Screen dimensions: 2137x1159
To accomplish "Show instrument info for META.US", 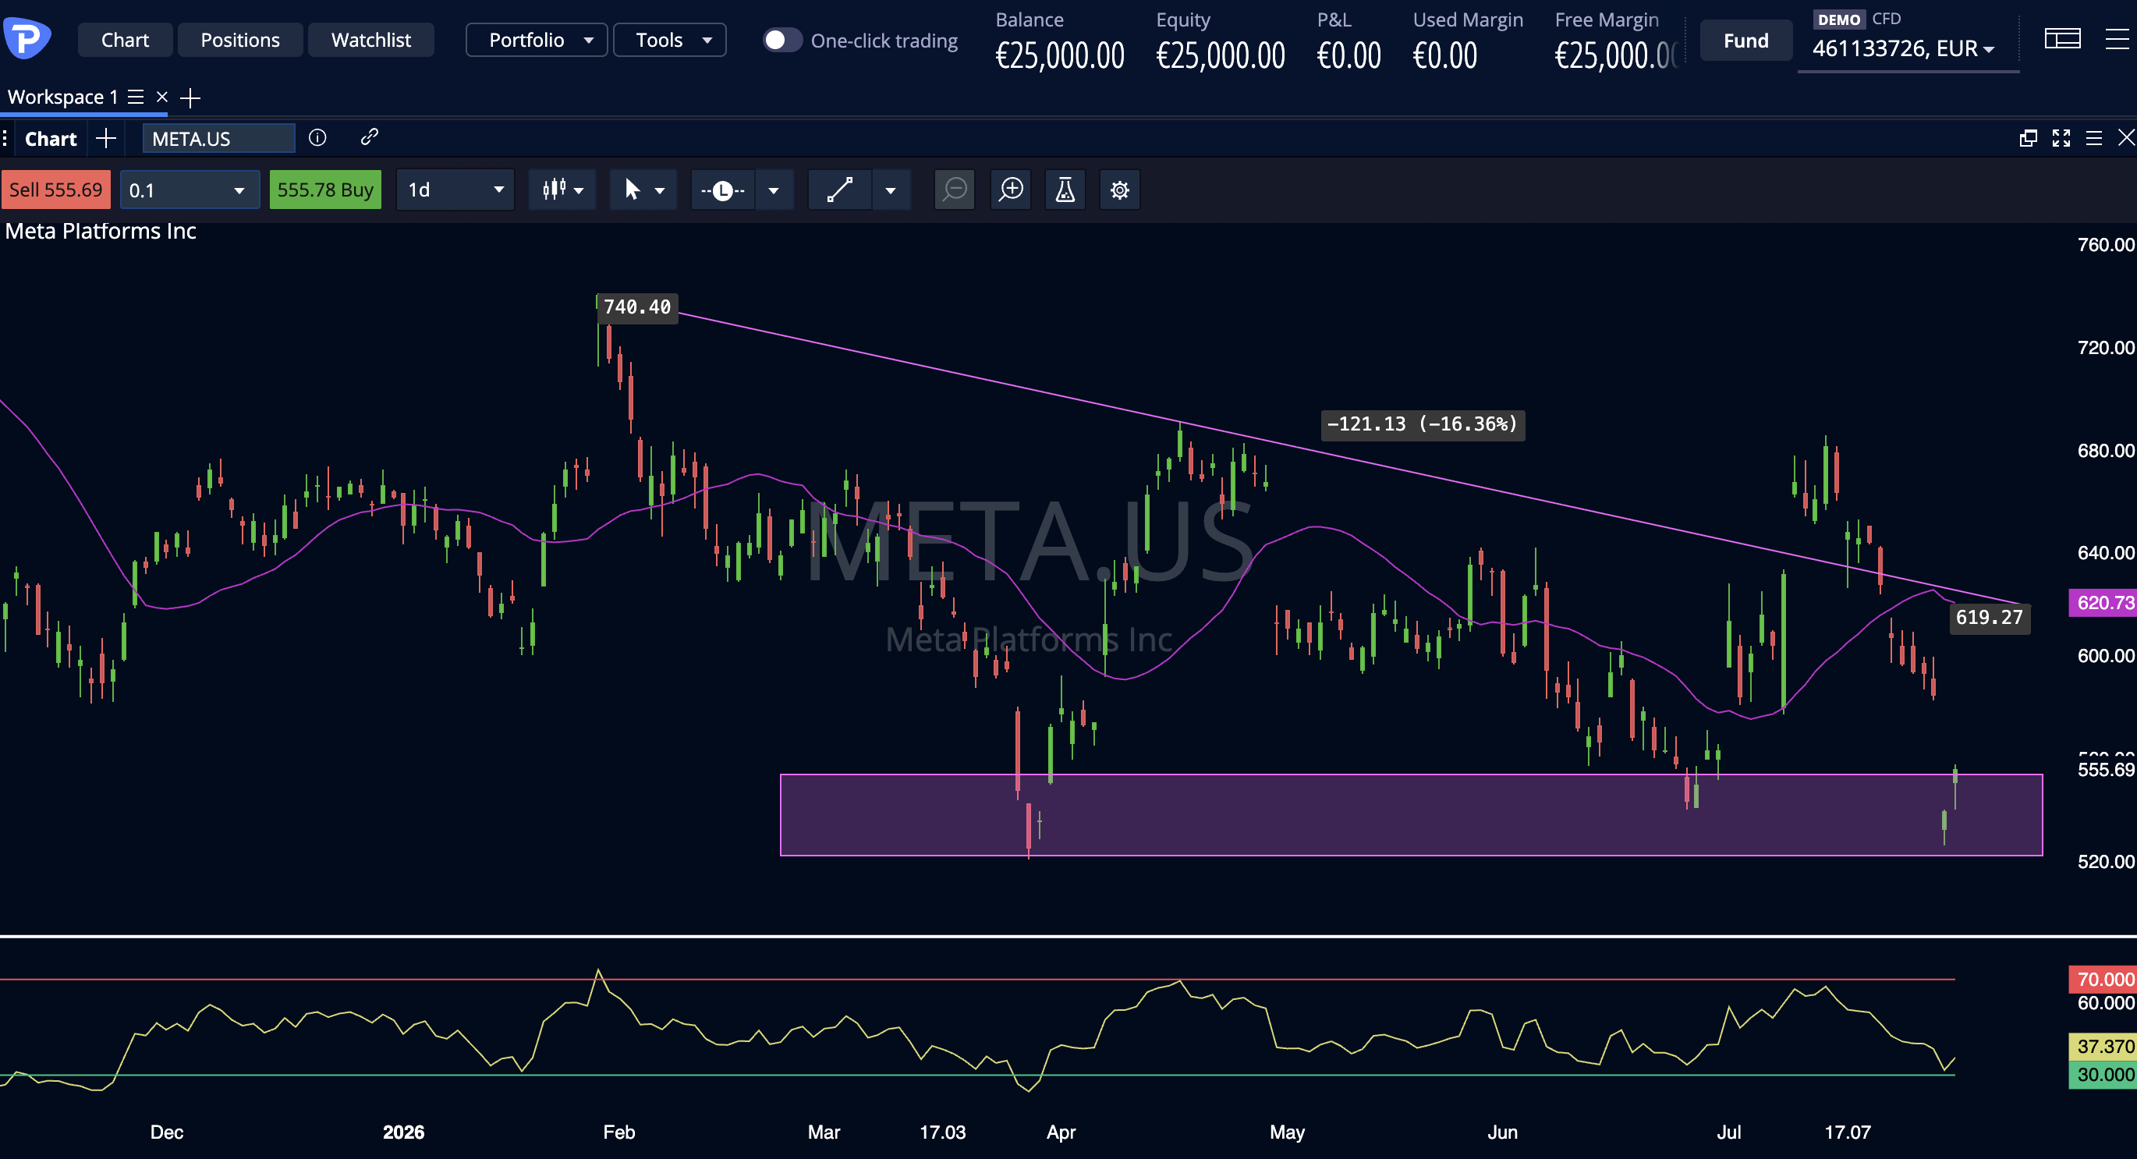I will 317,138.
